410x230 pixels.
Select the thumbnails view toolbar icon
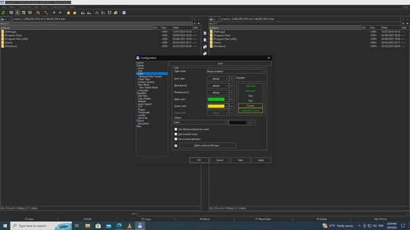point(24,13)
